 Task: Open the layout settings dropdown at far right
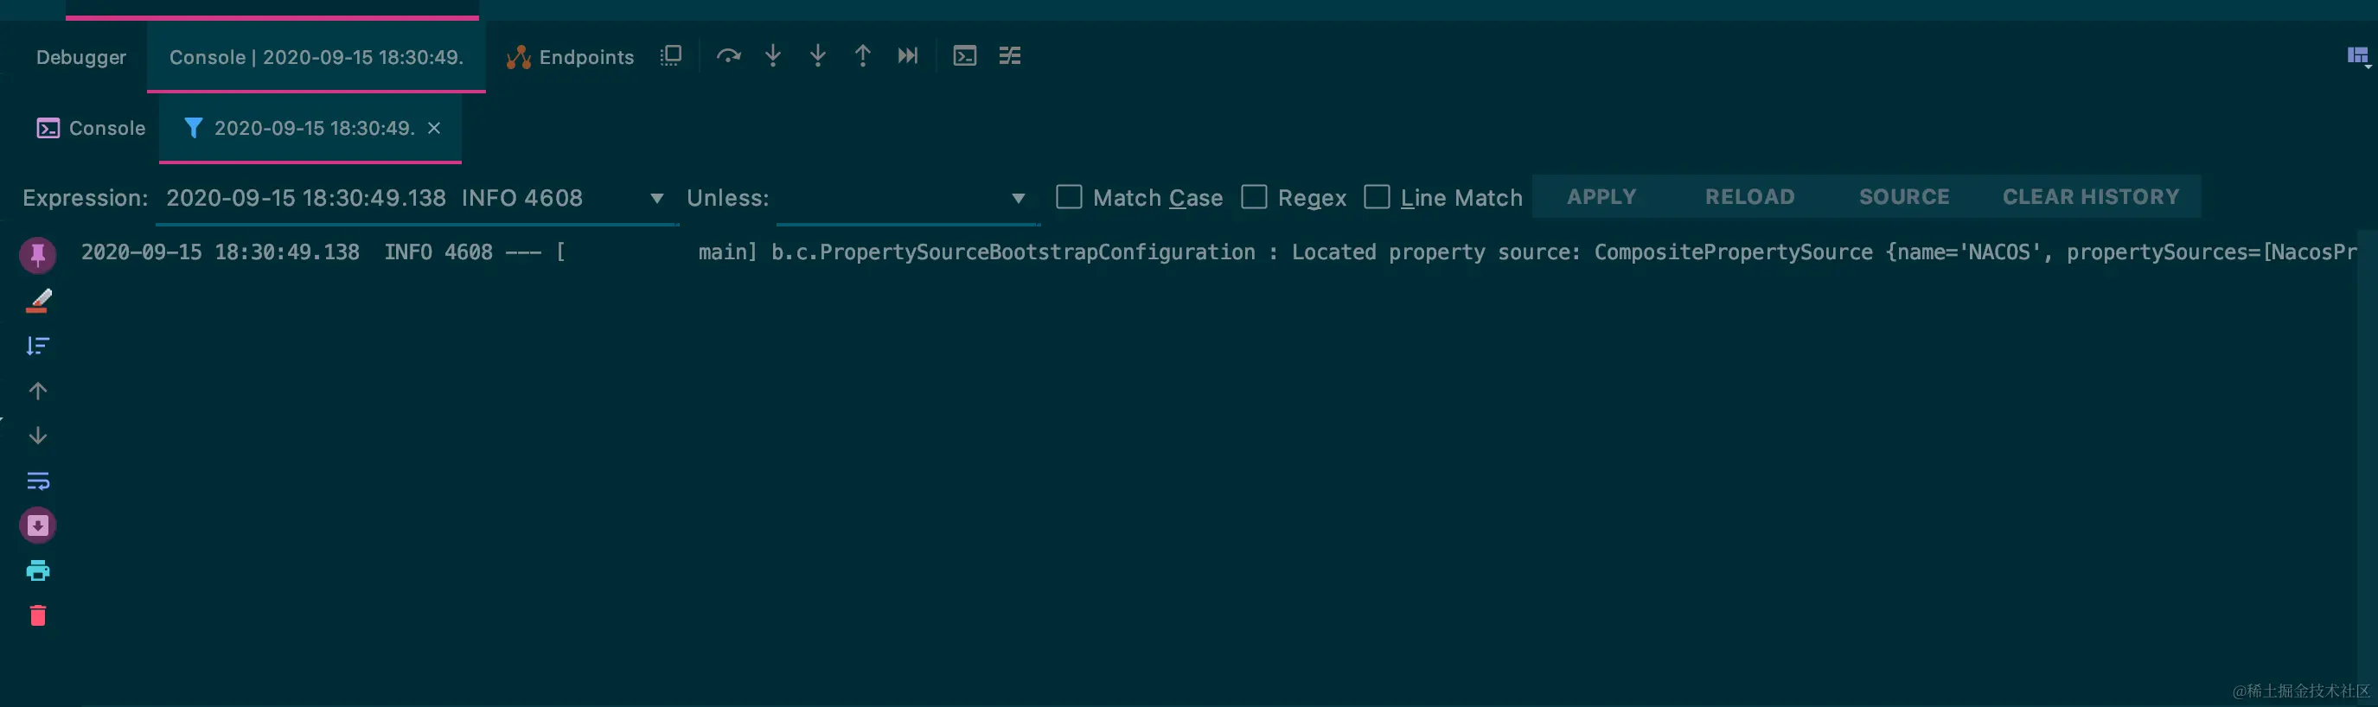[x=2358, y=57]
